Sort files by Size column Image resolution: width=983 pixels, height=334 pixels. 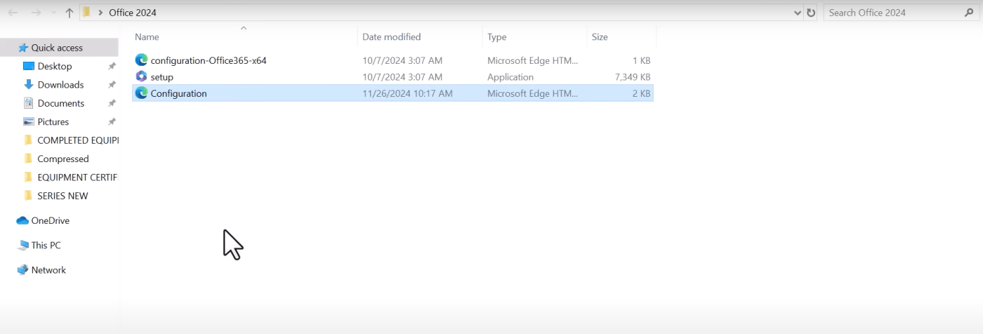600,36
